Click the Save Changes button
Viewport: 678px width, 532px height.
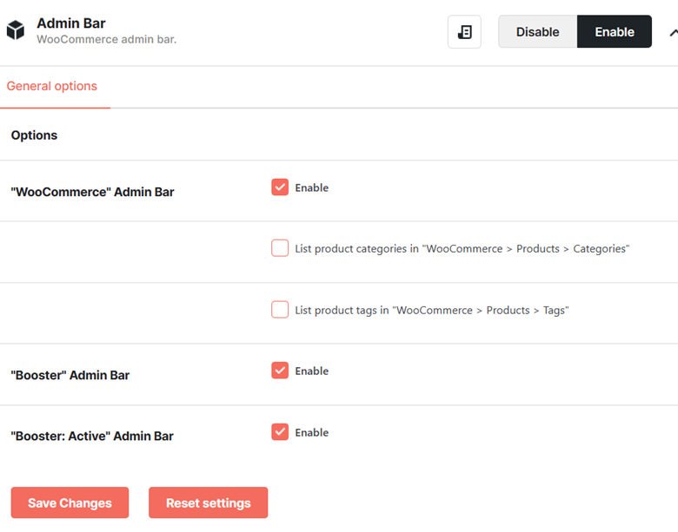point(70,502)
